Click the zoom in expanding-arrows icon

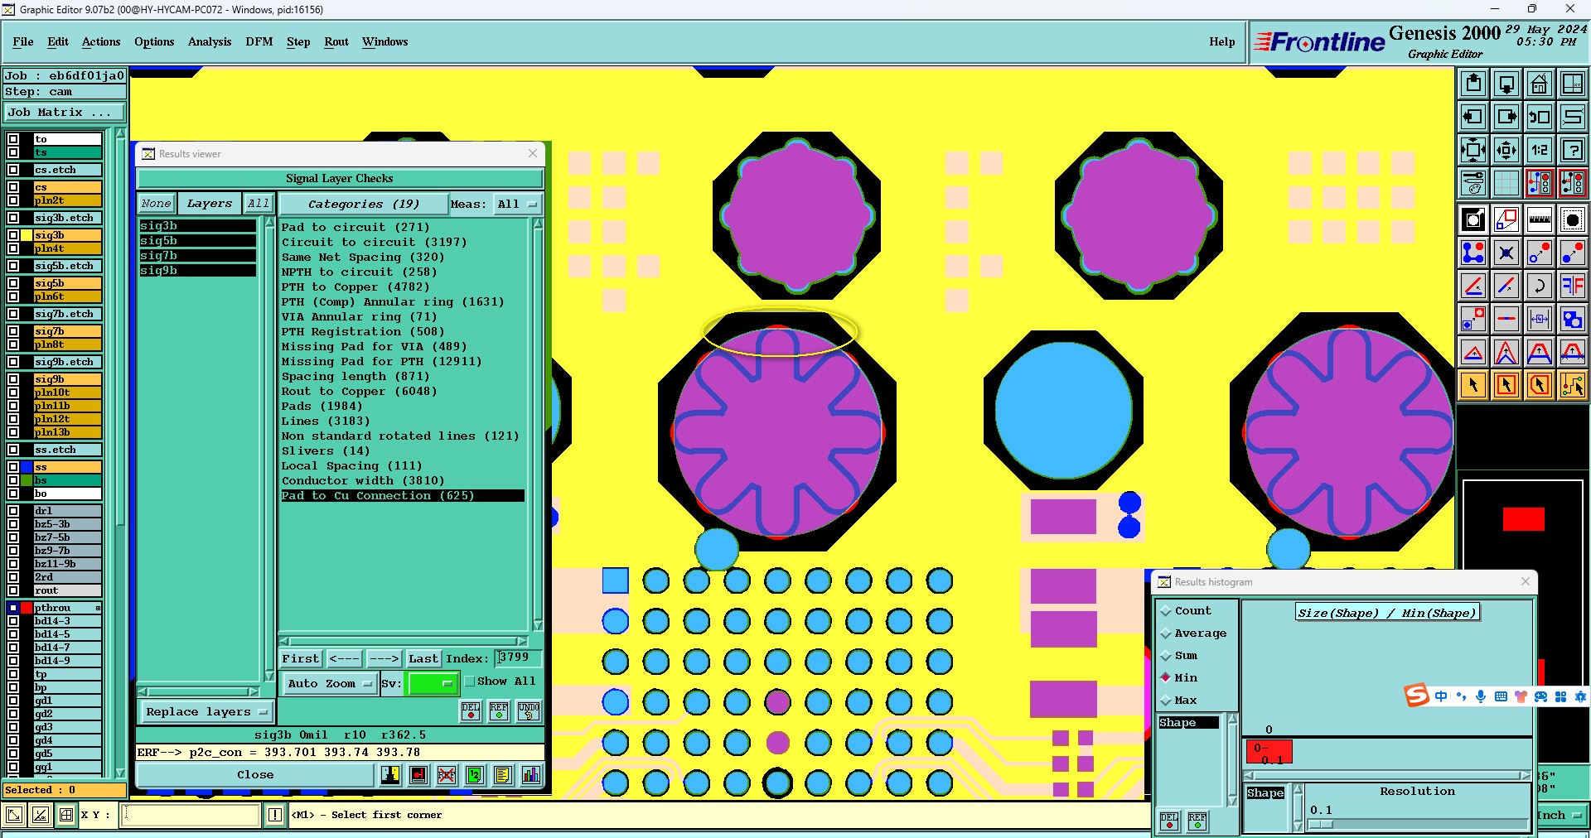[x=1473, y=150]
